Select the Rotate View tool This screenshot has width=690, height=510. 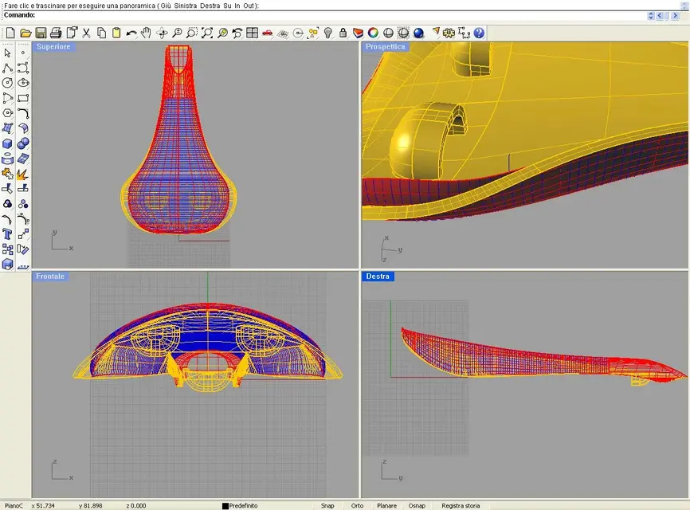click(x=162, y=33)
